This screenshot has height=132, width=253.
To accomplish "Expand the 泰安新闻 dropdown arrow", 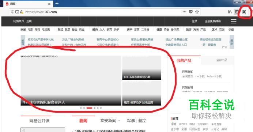I will click(x=119, y=121).
